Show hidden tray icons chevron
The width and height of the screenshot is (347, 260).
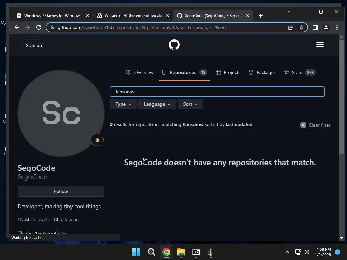click(287, 252)
